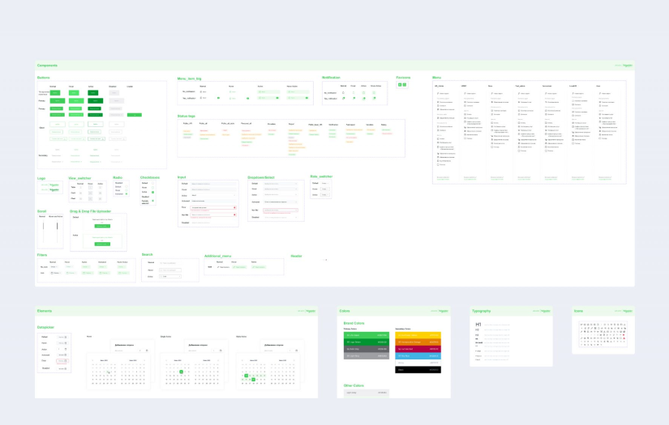The image size is (669, 425).
Task: Click calendar icon in Default datepicker field
Action: pyautogui.click(x=66, y=337)
